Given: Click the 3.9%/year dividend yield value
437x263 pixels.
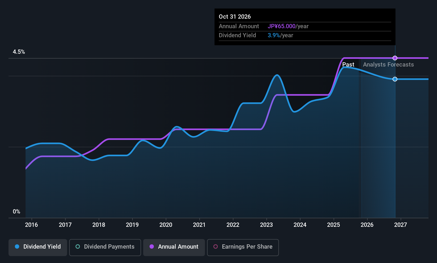Looking at the screenshot, I should pos(281,35).
